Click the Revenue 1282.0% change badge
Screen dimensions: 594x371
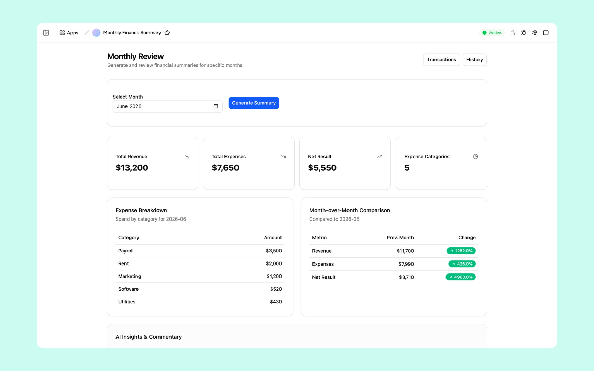tap(461, 251)
